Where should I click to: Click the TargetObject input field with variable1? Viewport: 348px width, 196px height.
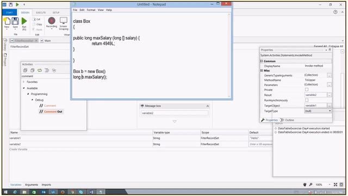tap(315, 105)
